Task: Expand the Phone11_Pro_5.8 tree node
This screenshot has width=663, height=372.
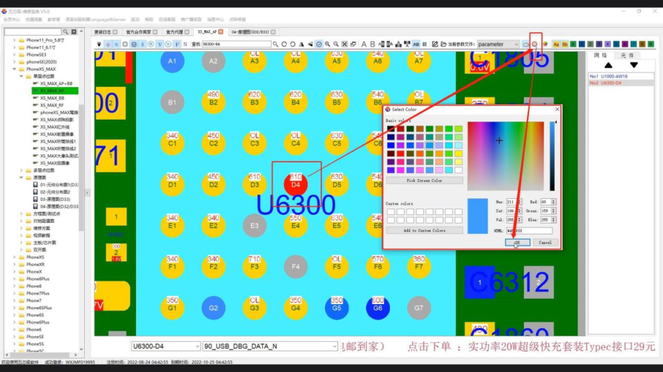Action: pyautogui.click(x=14, y=40)
